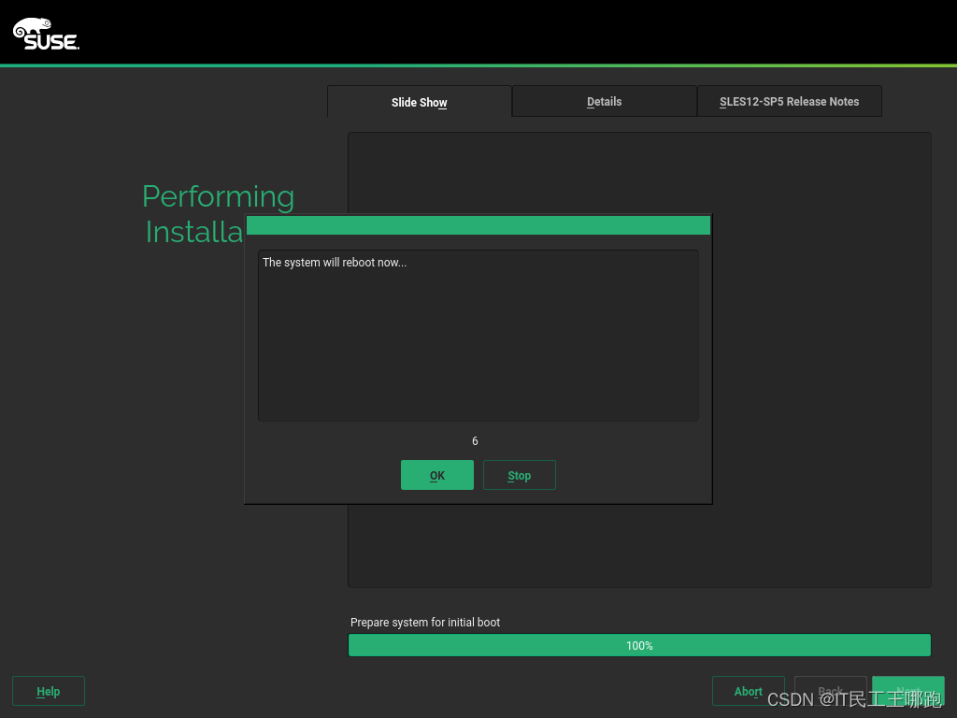Click the 'Prepare system for initial boot' label
The width and height of the screenshot is (957, 718).
pos(425,622)
